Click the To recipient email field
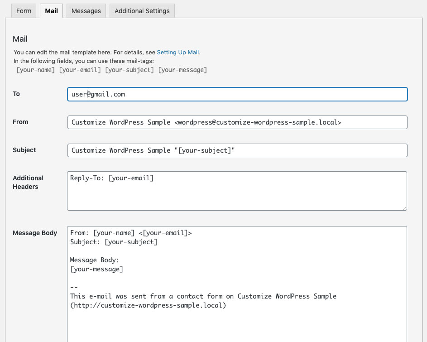 coord(237,94)
